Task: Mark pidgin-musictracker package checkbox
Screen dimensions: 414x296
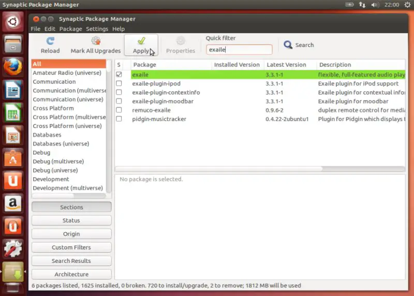Action: coord(119,119)
